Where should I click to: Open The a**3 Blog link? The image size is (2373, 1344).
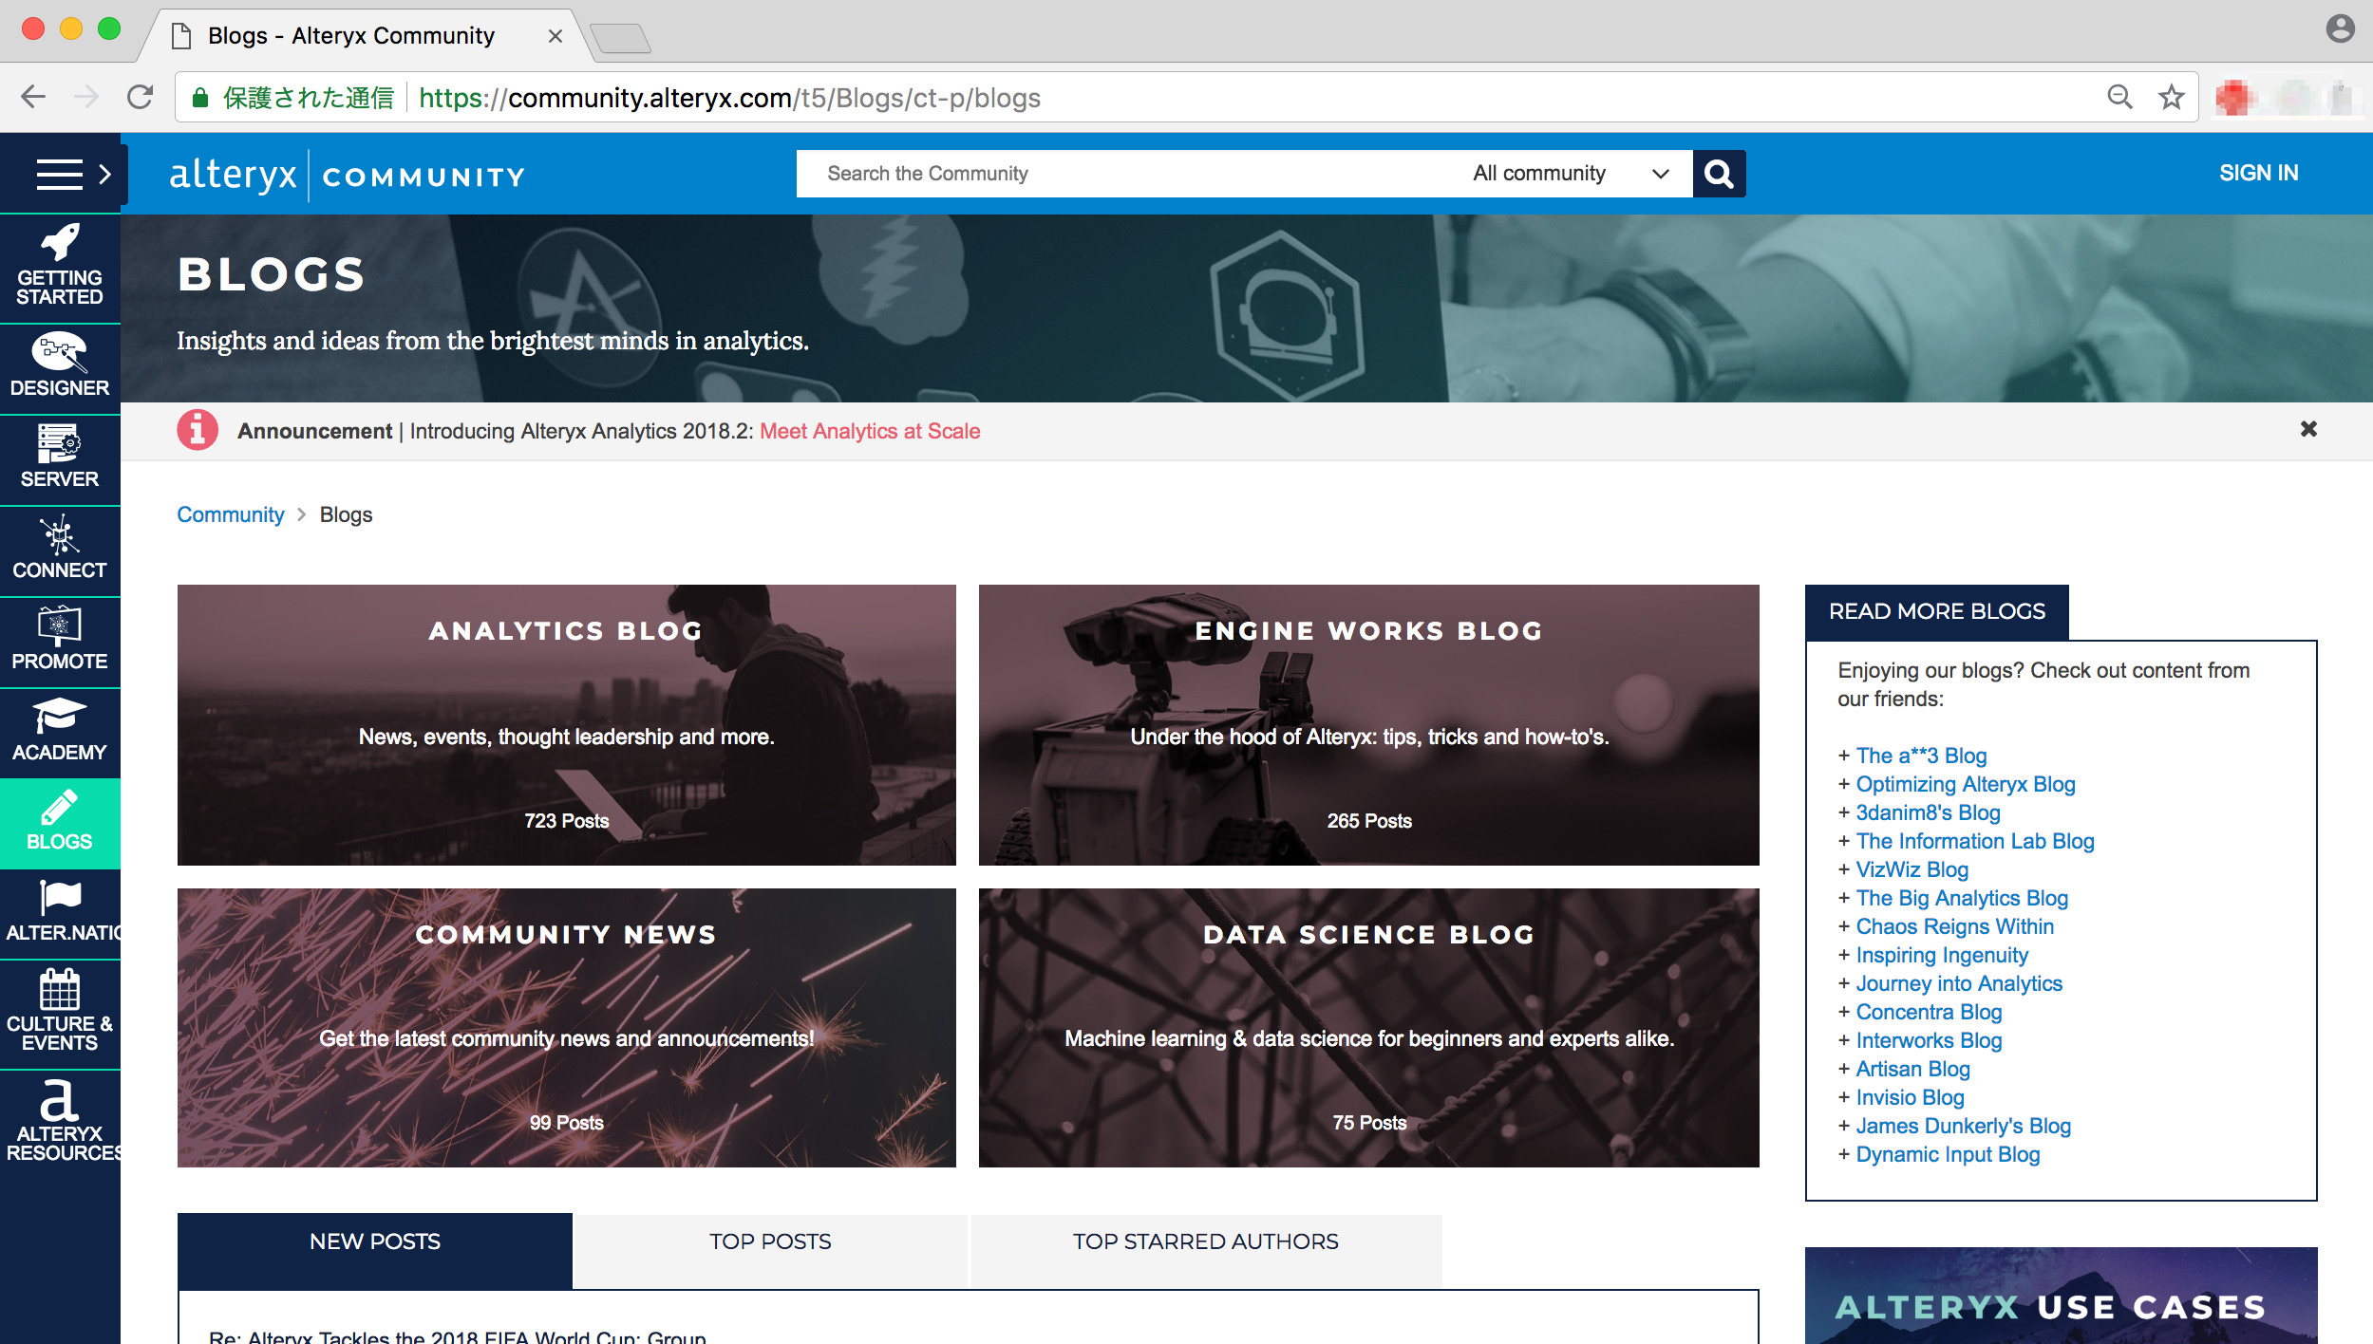tap(1921, 756)
